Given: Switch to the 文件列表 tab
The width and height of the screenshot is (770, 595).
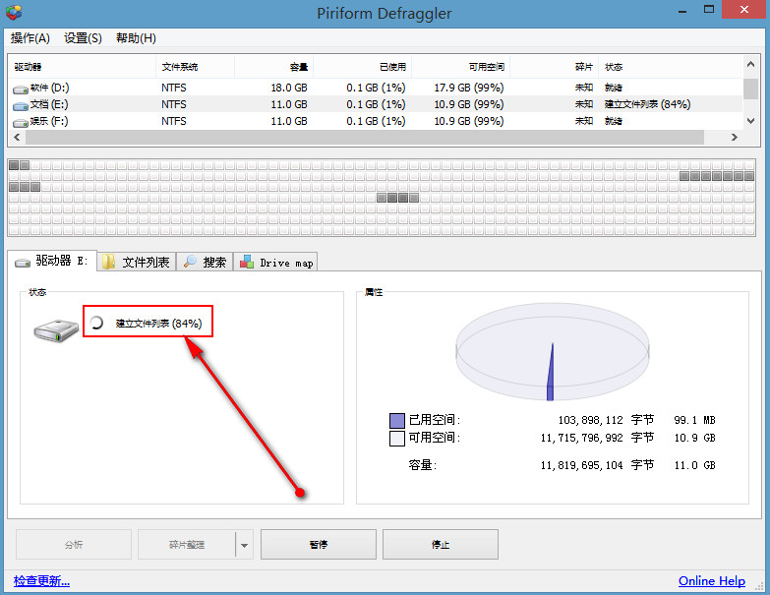Looking at the screenshot, I should [x=137, y=262].
